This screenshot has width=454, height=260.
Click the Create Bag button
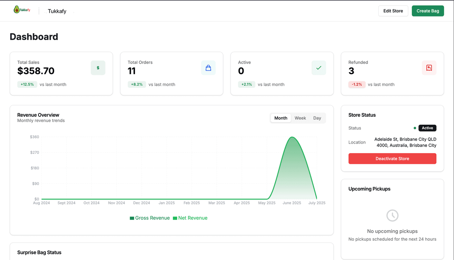[428, 11]
